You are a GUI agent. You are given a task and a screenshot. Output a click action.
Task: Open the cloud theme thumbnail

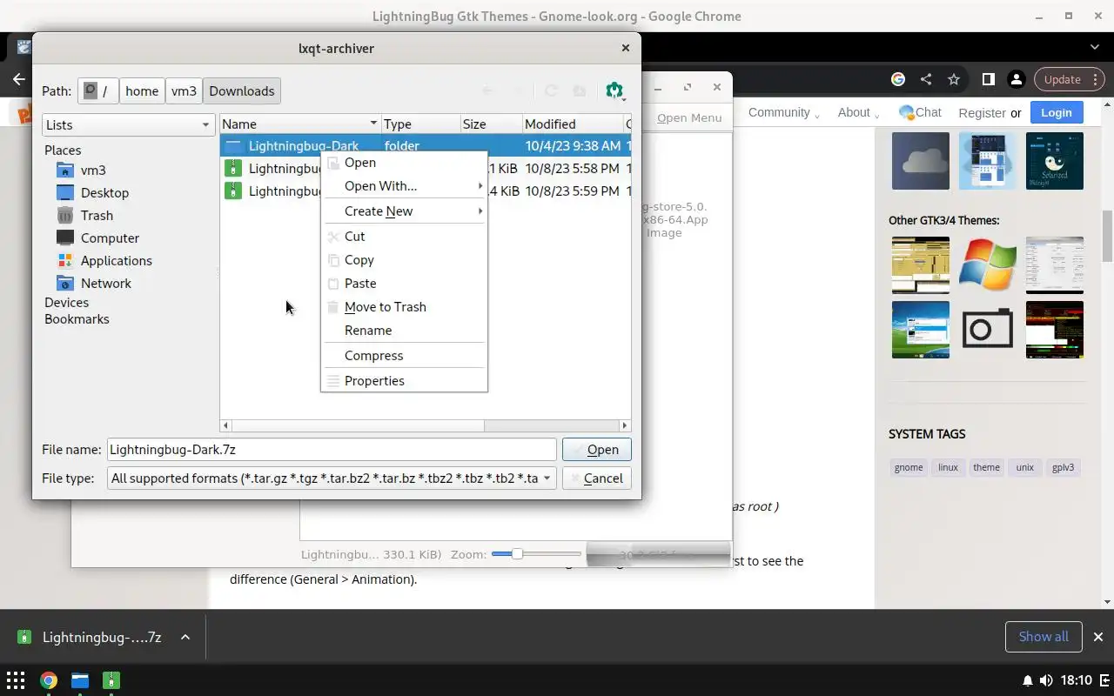pos(921,161)
